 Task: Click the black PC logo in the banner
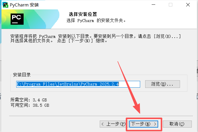point(17,19)
